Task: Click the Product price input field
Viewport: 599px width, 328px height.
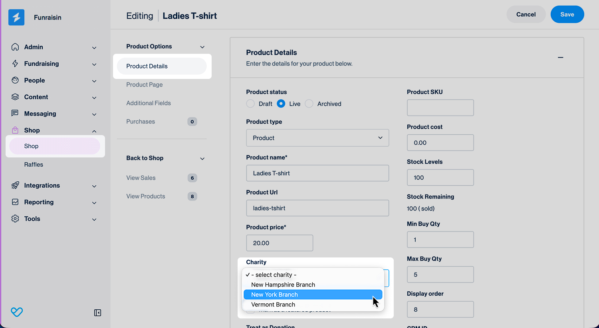Action: click(x=280, y=243)
